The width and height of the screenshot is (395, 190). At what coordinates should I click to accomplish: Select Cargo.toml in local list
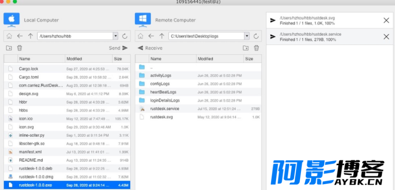[x=67, y=77]
